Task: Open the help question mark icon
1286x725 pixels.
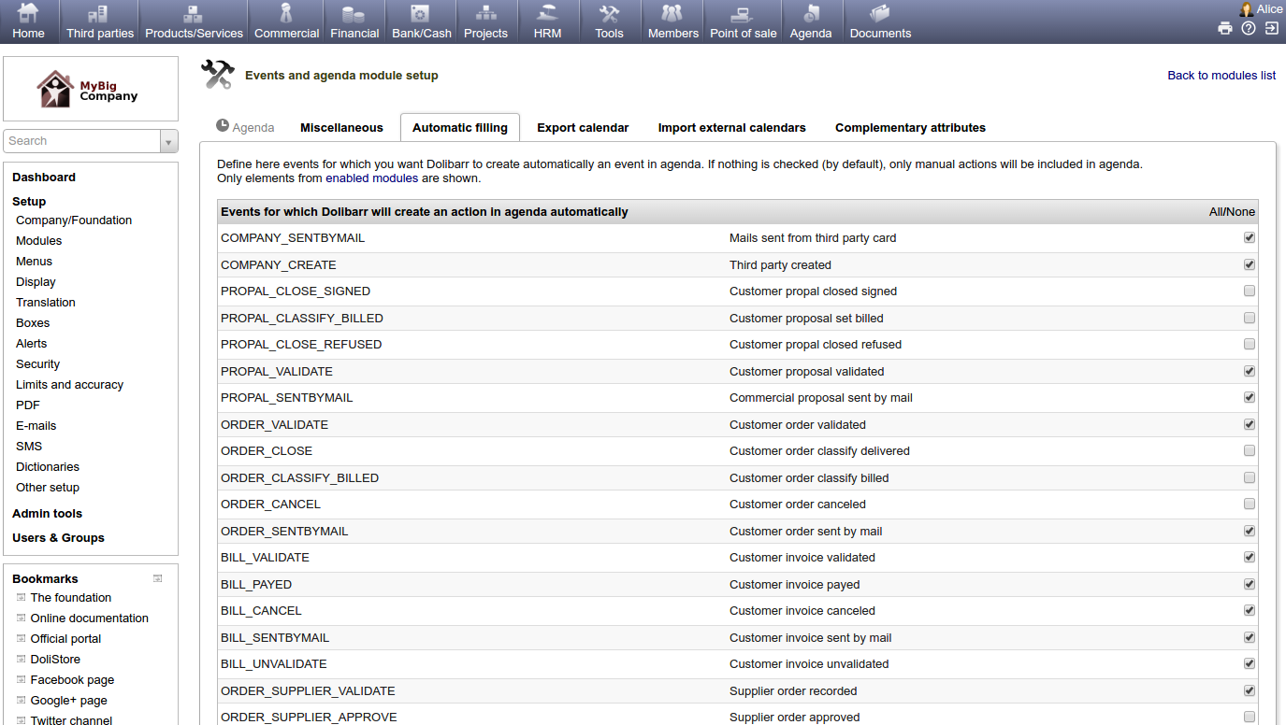Action: click(x=1249, y=28)
